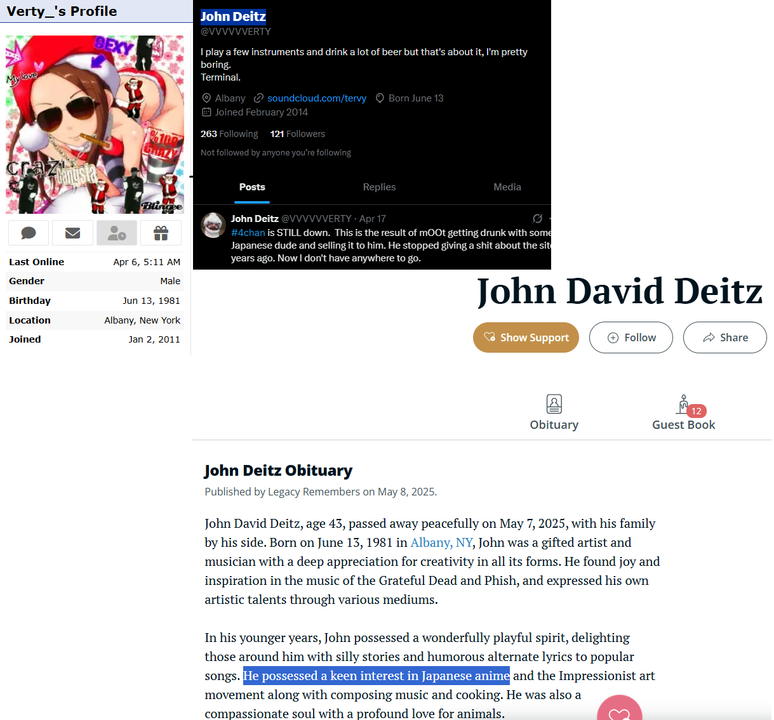Click the John Deitz Obituary heading
The width and height of the screenshot is (774, 720).
coord(278,471)
